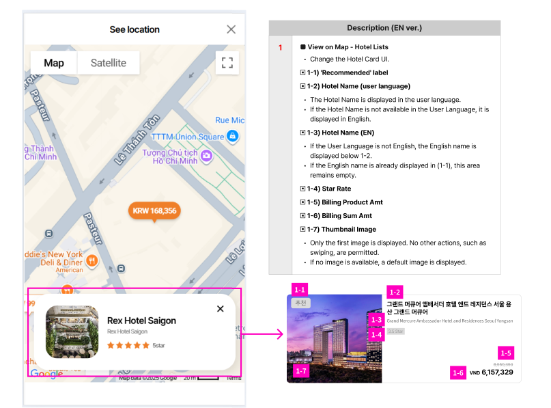Screen dimensions: 551x408
Task: Click 'Lê Thánh Tôn' street label
Action: pyautogui.click(x=137, y=139)
